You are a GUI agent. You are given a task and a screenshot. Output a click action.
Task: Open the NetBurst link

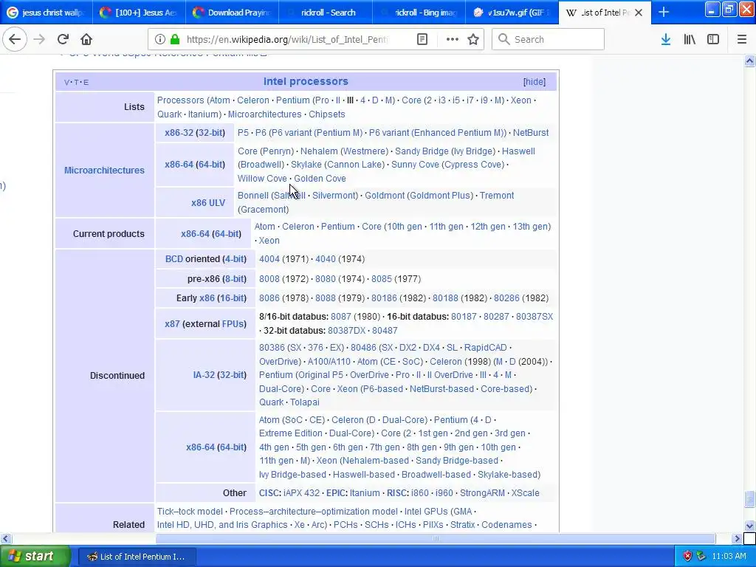point(531,133)
